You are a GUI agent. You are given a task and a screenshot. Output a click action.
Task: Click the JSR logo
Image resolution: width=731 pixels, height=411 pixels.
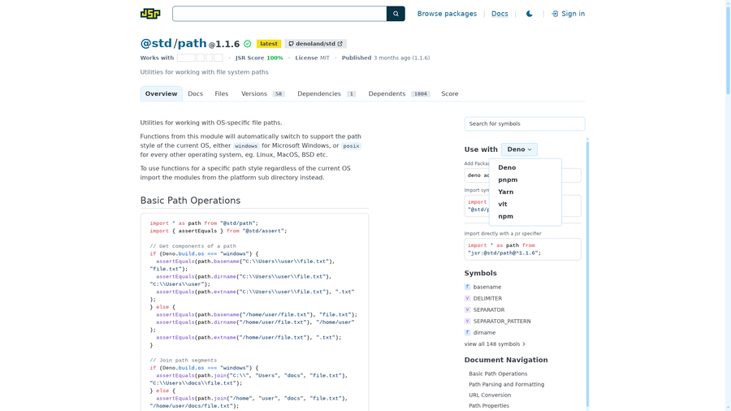150,14
